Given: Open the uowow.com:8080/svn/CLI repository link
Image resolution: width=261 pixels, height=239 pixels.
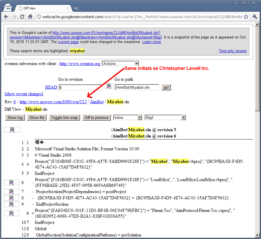Looking at the screenshot, I should [x=53, y=102].
